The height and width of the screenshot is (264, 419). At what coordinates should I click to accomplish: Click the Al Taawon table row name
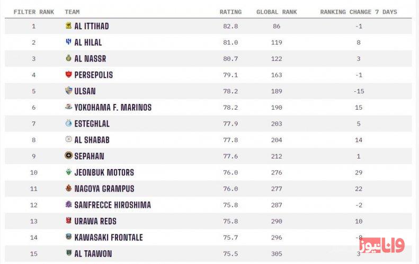pos(93,254)
